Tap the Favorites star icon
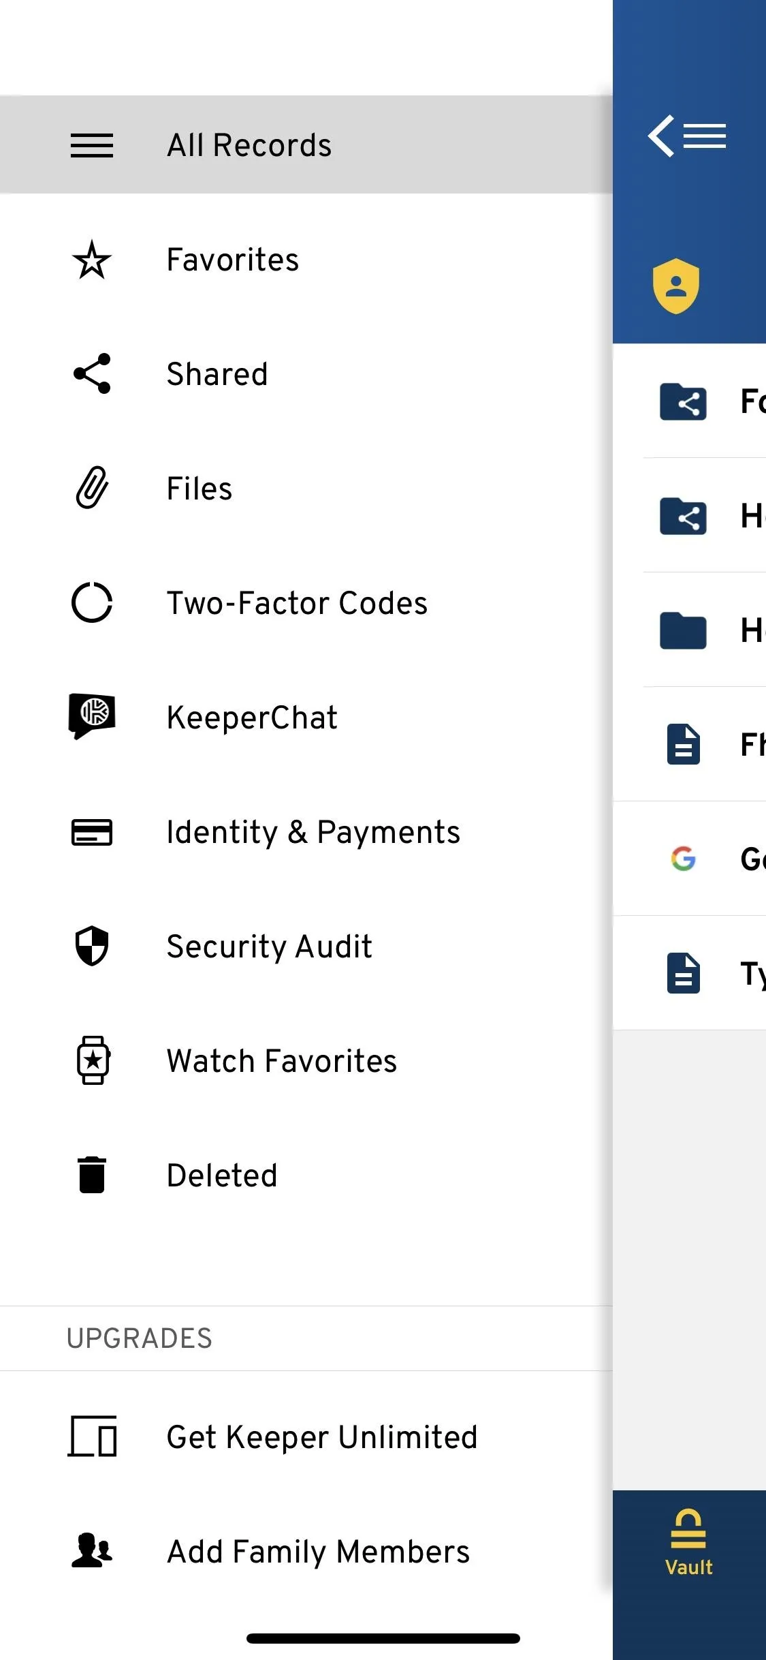 pos(92,260)
